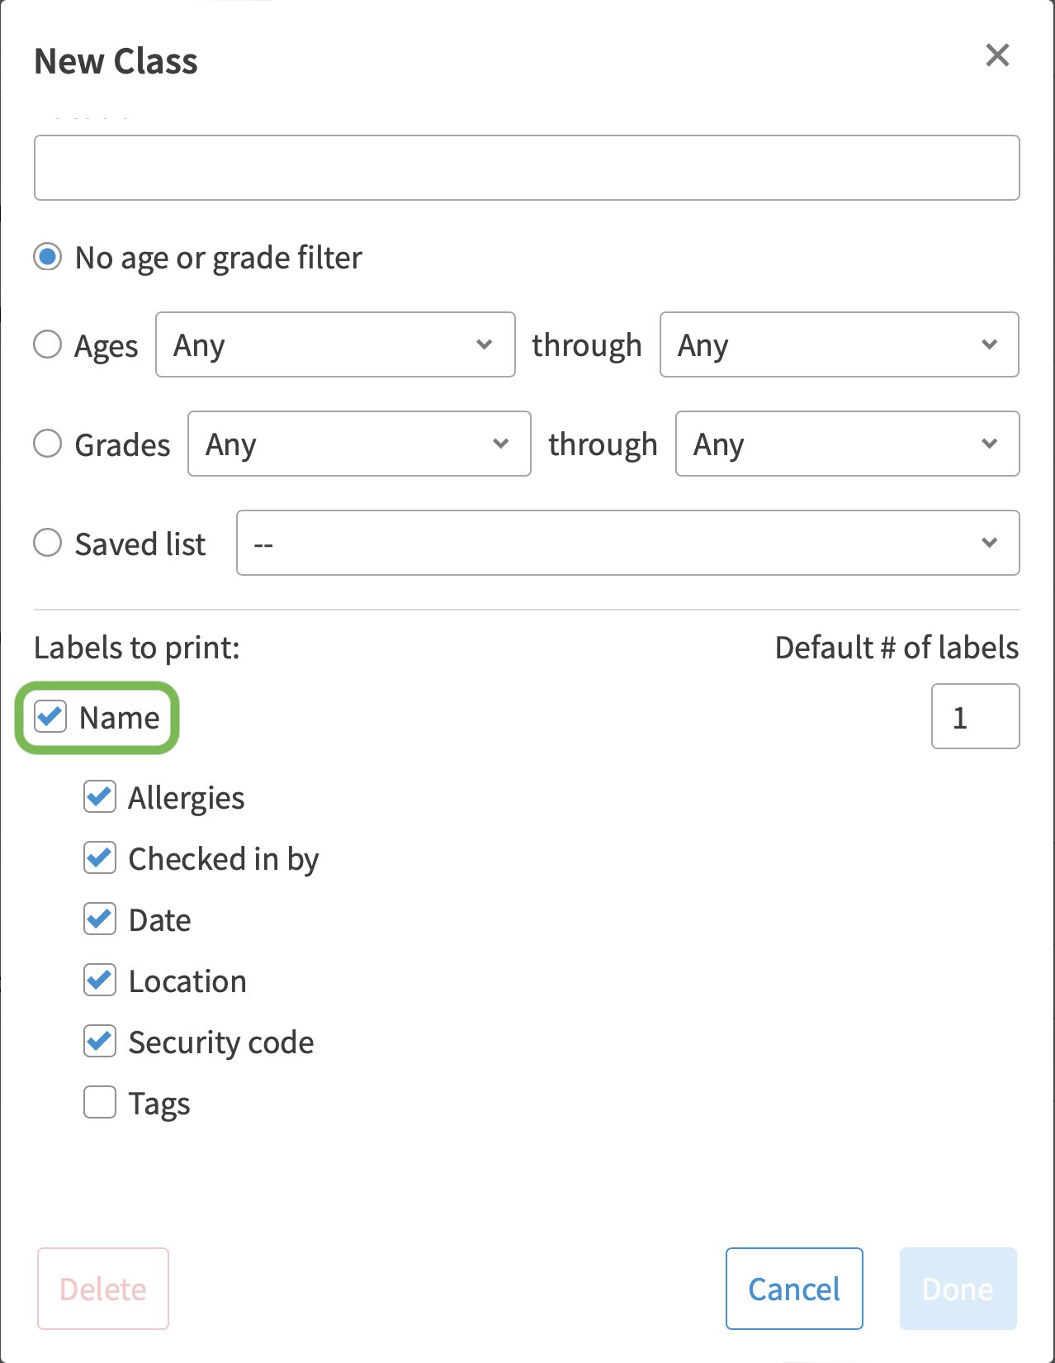Viewport: 1055px width, 1363px height.
Task: Disable the Security code checkbox
Action: 100,1042
